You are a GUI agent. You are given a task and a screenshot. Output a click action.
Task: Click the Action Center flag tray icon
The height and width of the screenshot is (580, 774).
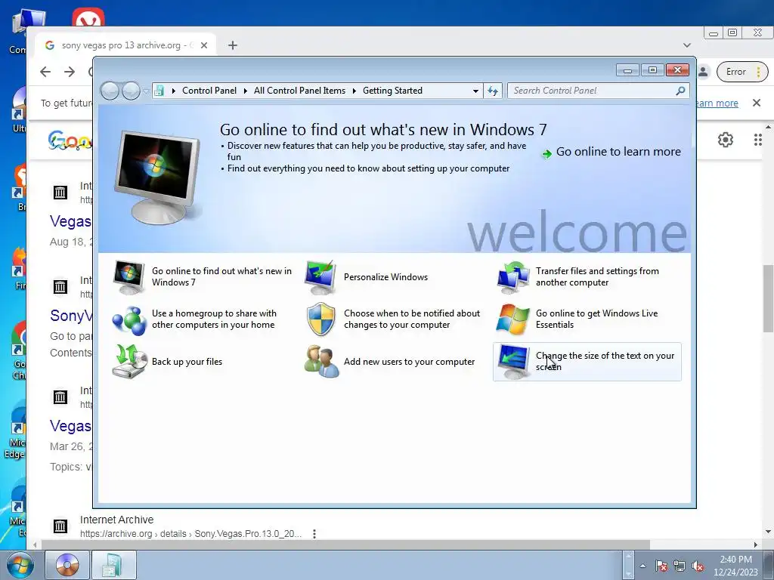click(x=661, y=566)
